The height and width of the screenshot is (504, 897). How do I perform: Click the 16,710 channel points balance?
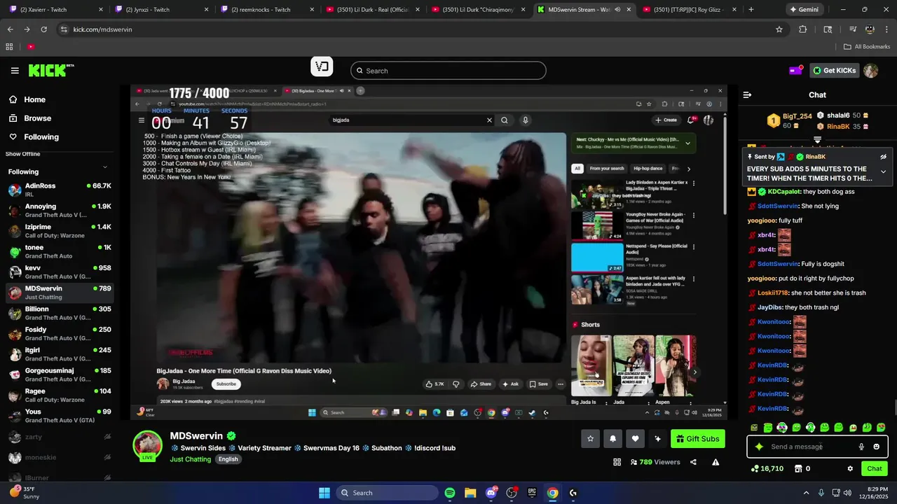click(x=767, y=469)
